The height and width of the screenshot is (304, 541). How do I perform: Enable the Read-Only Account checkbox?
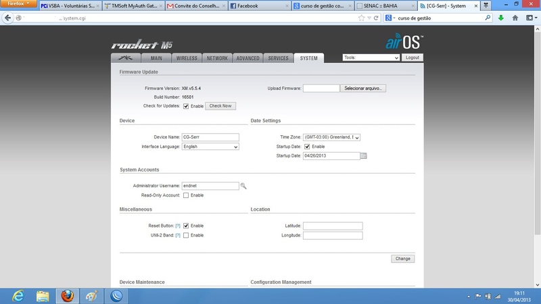click(x=186, y=195)
